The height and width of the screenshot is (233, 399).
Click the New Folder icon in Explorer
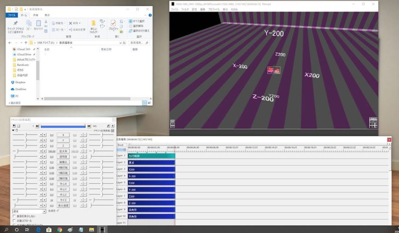[x=94, y=25]
